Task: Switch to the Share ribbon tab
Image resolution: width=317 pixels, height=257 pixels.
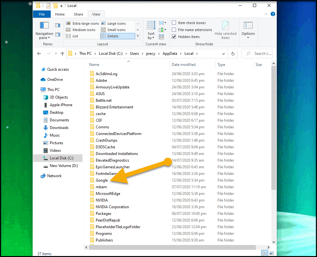Action: [78, 14]
